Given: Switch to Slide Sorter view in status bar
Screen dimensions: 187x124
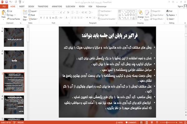Looking at the screenshot, I should coord(147,122).
